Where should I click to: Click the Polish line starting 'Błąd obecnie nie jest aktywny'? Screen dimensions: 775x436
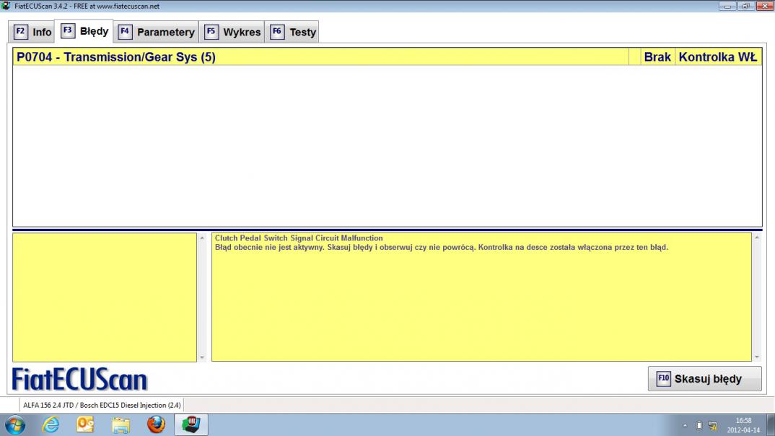tap(442, 247)
